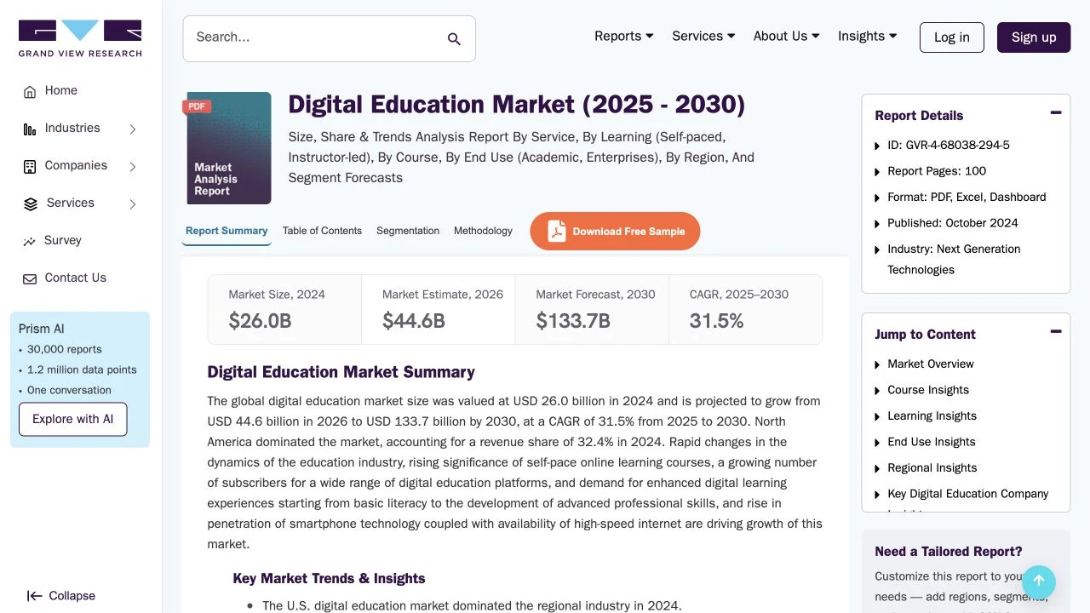Select the Report Summary tab
Screen dimensions: 1090x613
tap(227, 232)
